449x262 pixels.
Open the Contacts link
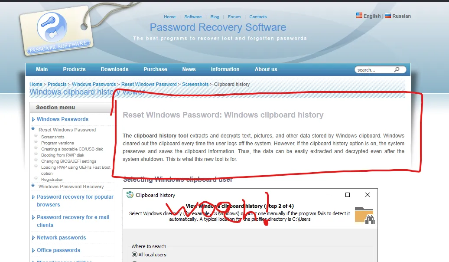tap(258, 17)
